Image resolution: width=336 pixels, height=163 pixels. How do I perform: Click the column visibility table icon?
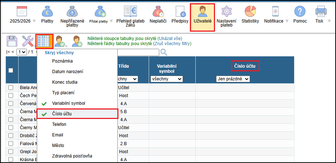pyautogui.click(x=44, y=41)
